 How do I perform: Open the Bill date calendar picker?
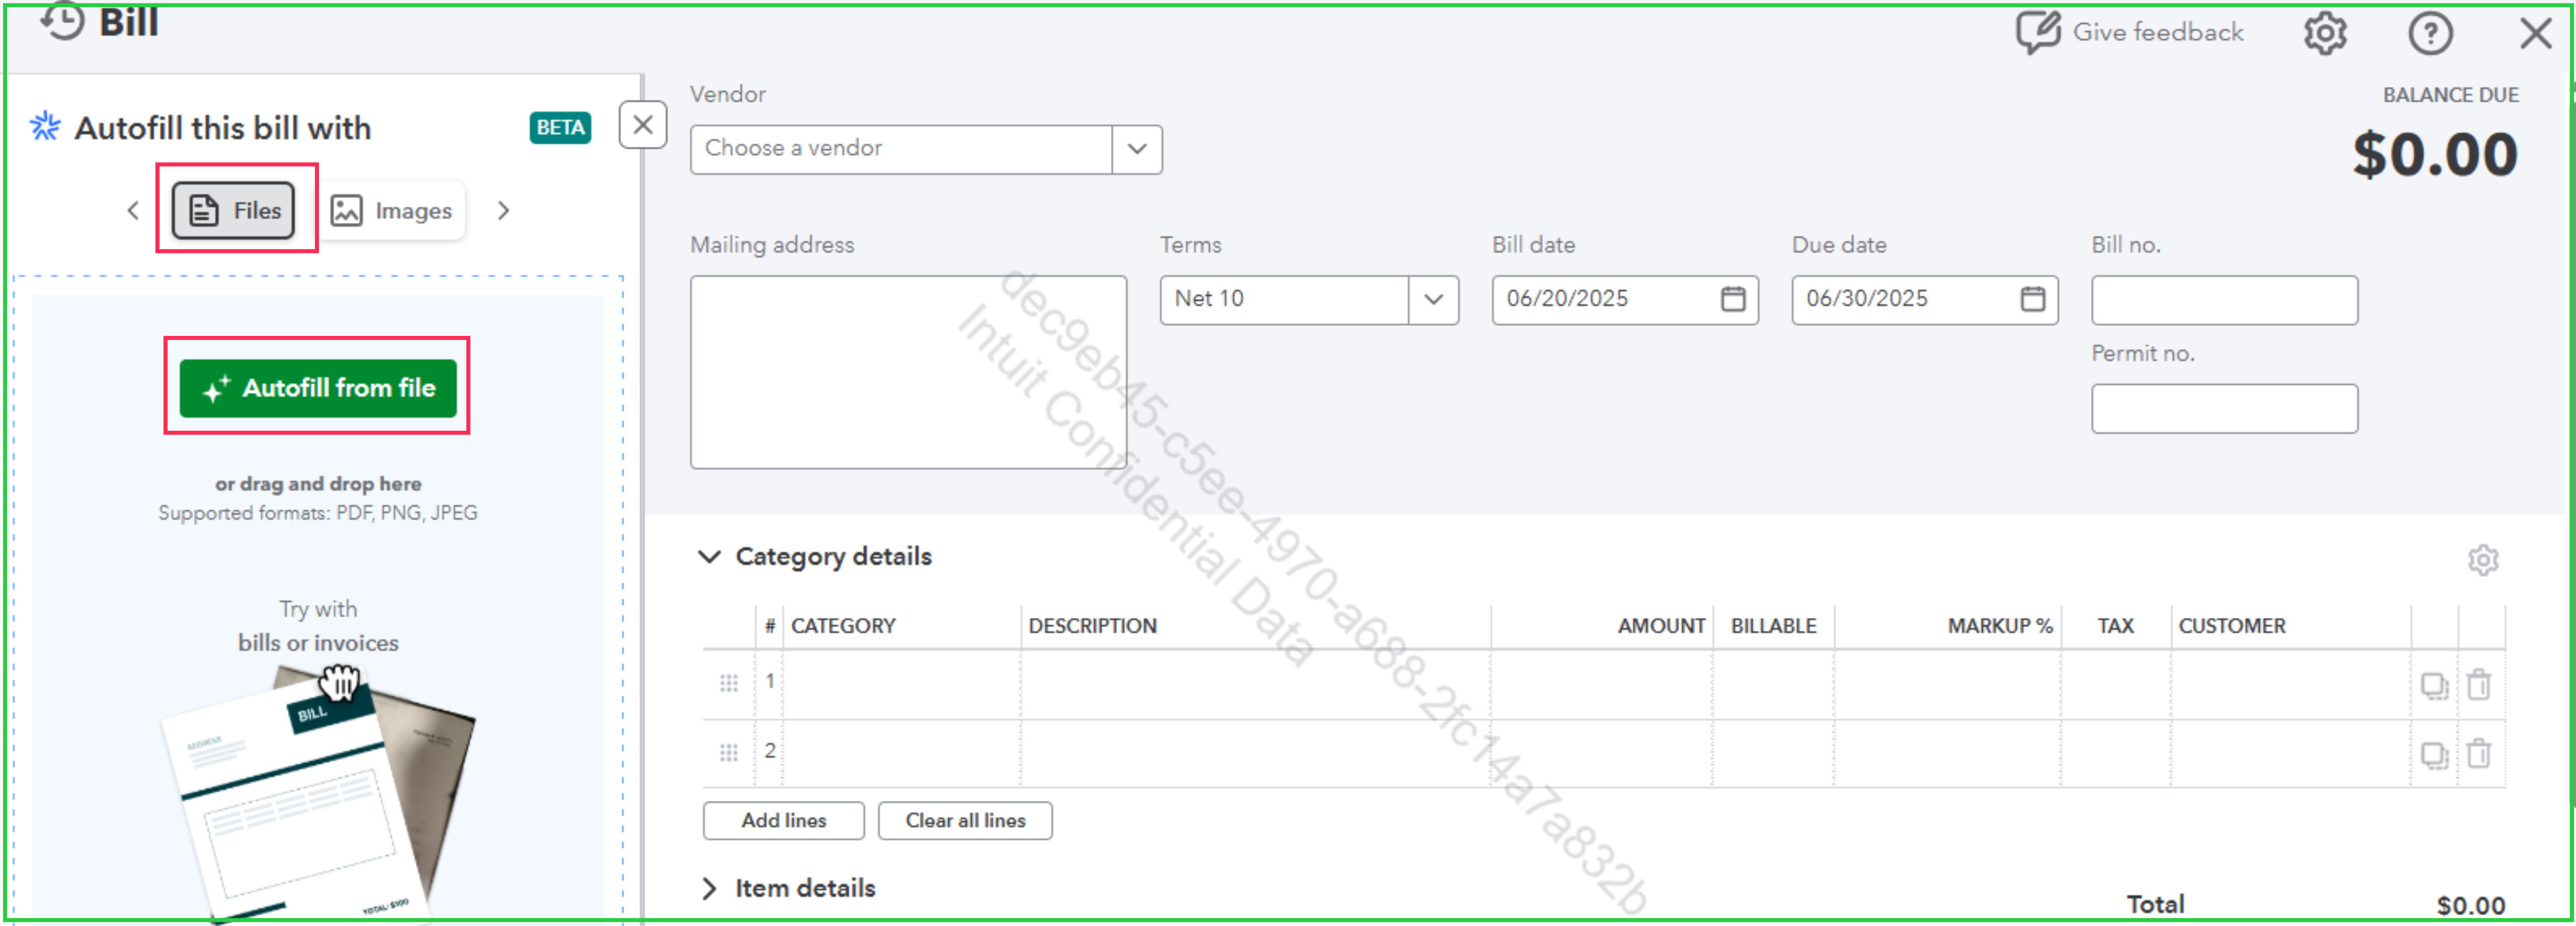(x=1733, y=299)
